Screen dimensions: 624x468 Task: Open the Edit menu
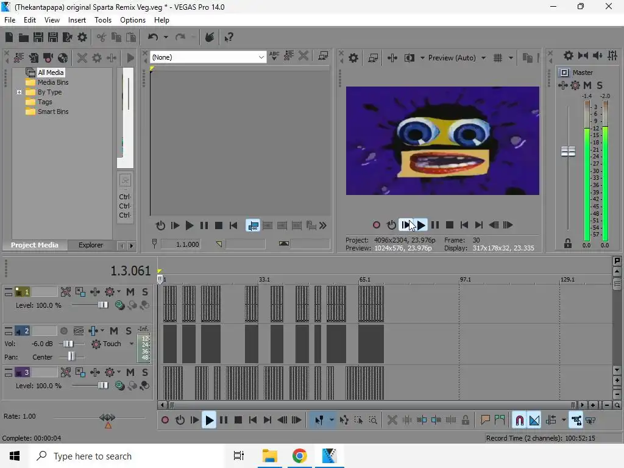[x=29, y=20]
